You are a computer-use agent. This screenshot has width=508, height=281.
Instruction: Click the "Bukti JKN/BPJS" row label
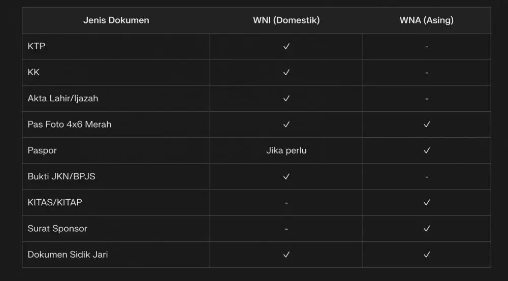tap(61, 176)
